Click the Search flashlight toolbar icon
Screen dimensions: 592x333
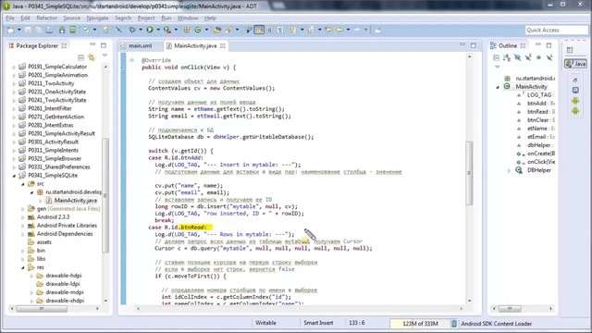[228, 30]
